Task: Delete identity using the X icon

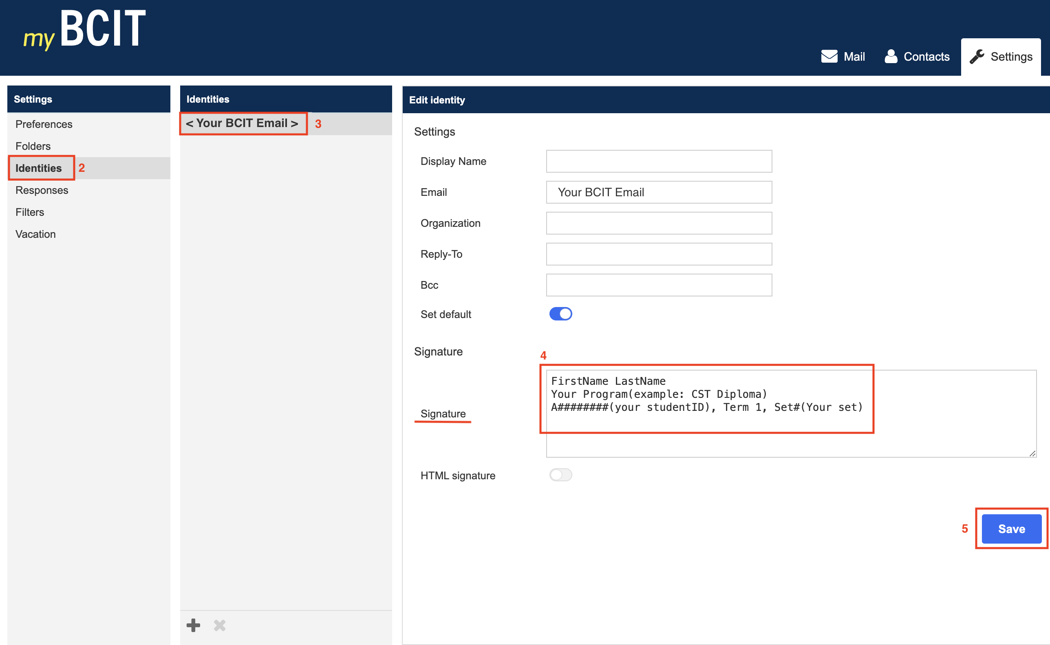Action: coord(219,625)
